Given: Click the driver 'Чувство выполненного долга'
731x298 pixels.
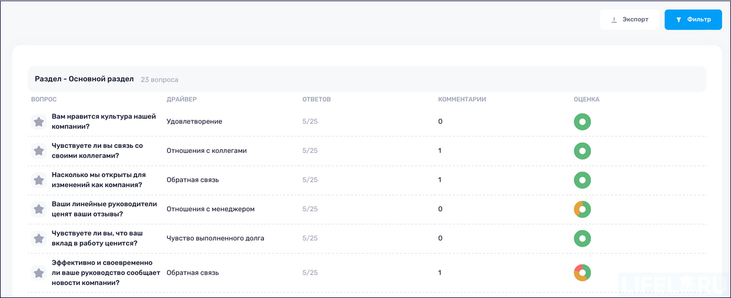Looking at the screenshot, I should 215,238.
